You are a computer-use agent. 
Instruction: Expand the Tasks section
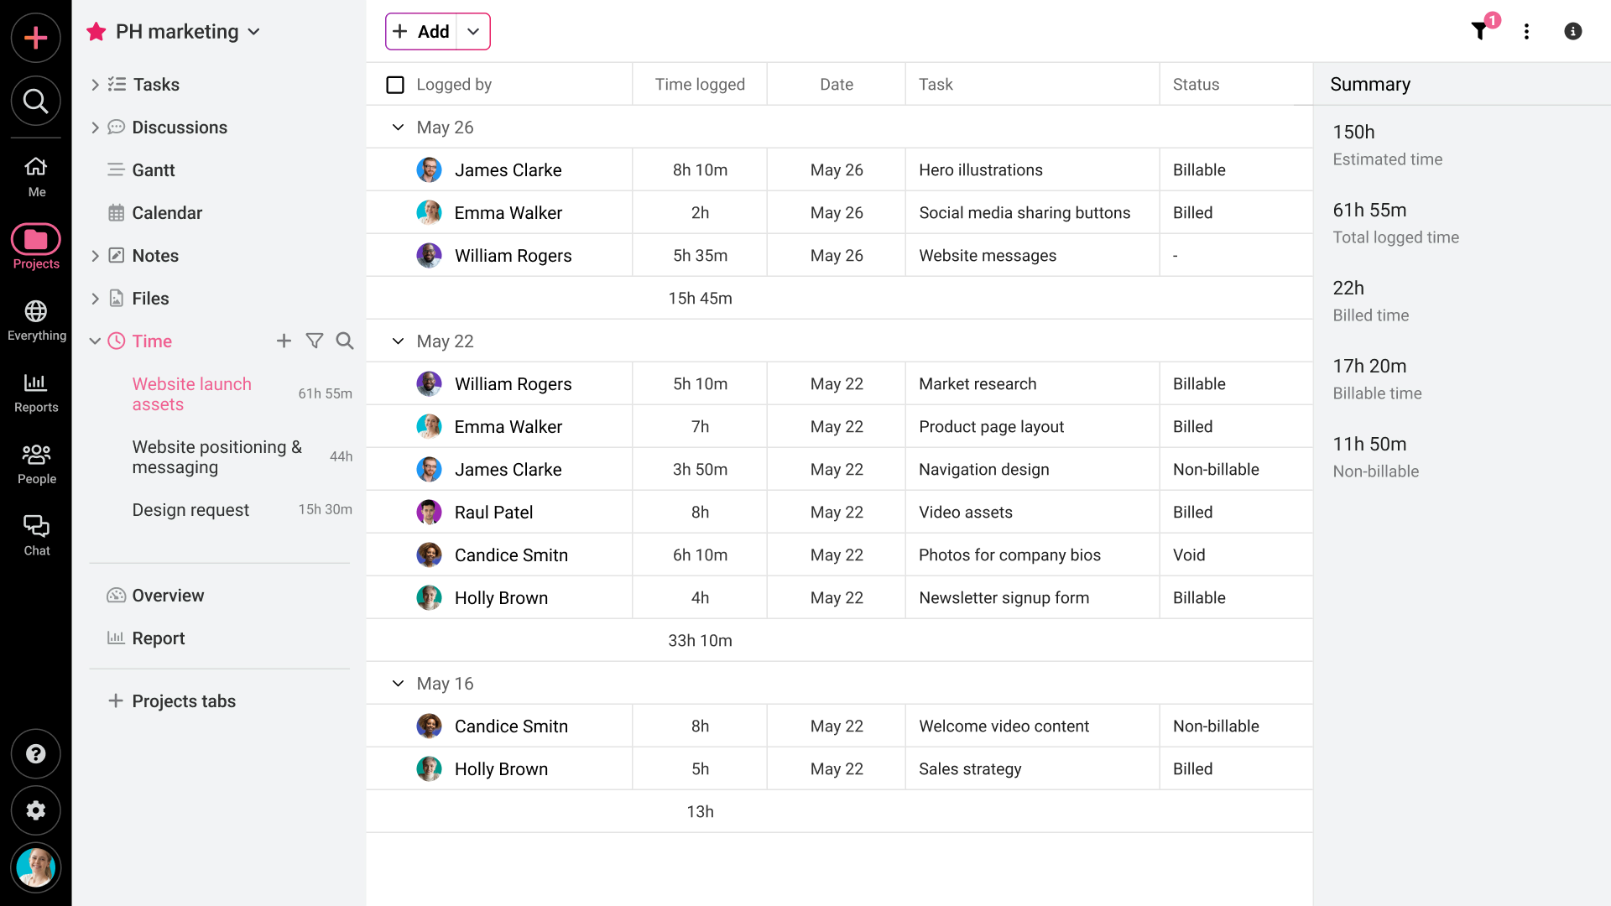point(95,84)
